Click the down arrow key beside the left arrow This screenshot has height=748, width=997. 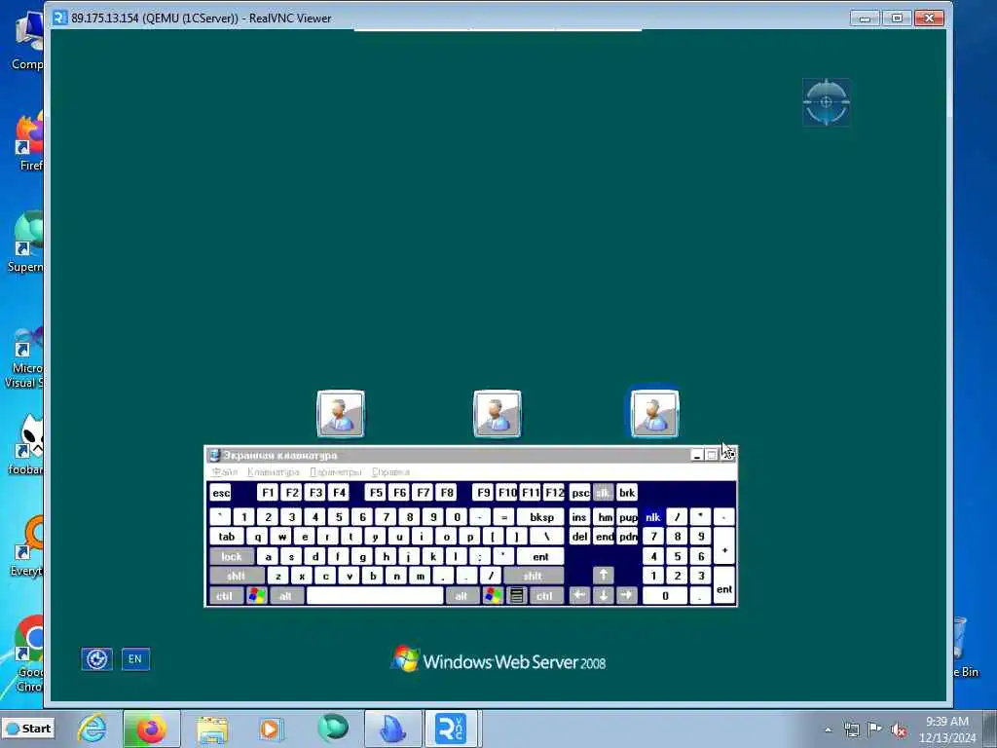(x=604, y=596)
